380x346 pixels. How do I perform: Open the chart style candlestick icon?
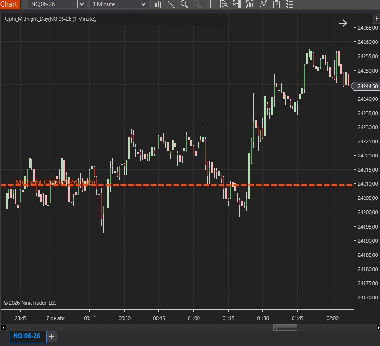point(158,4)
